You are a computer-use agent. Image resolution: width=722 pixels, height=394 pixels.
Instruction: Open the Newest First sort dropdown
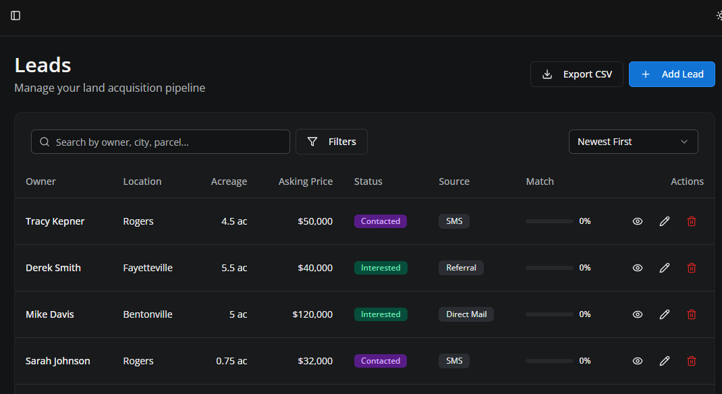click(633, 142)
